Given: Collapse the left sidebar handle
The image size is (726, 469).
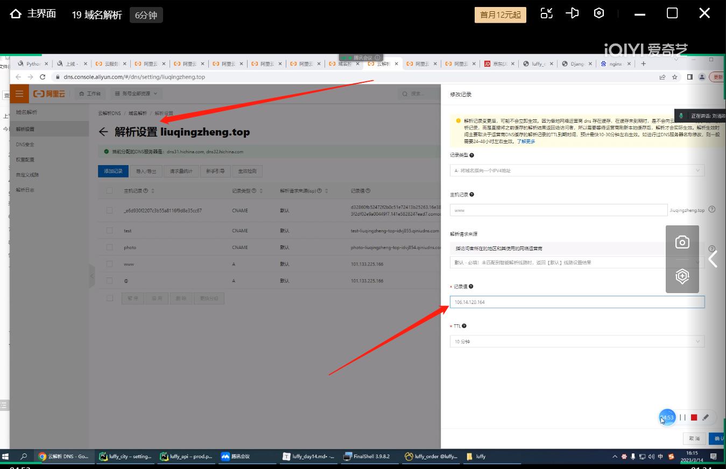Looking at the screenshot, I should tap(92, 276).
